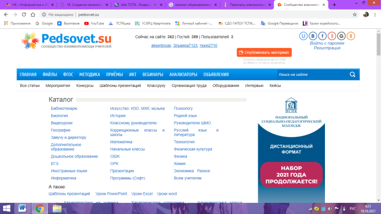The image size is (381, 214).
Task: Open the Уроки Excel link
Action: click(142, 194)
